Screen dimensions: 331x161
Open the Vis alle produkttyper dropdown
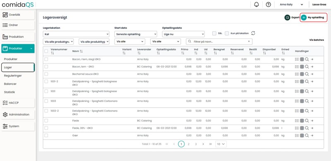click(94, 42)
